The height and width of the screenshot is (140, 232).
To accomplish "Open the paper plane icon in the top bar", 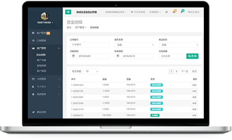I will pyautogui.click(x=166, y=12).
